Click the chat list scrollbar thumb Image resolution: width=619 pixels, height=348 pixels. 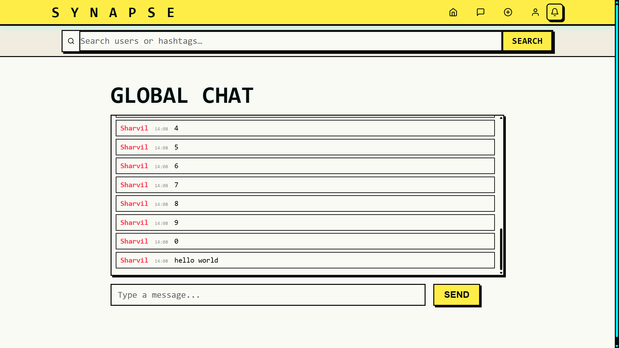pyautogui.click(x=501, y=249)
